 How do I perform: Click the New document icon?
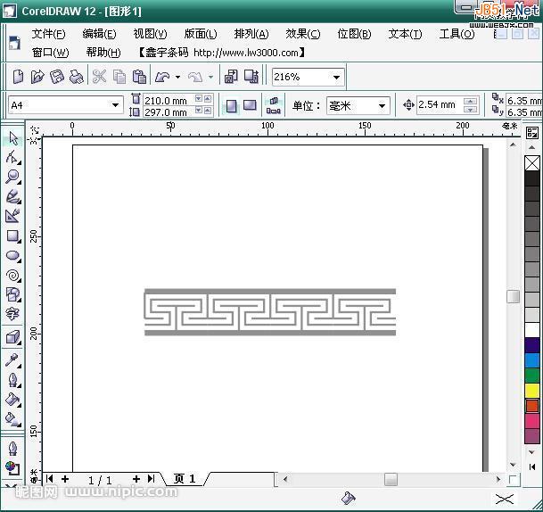[x=18, y=77]
